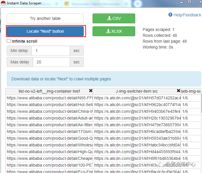Select the Hd4a455893f944 image URL cell
Image resolution: width=202 pixels, height=173 pixels.
pos(137,152)
